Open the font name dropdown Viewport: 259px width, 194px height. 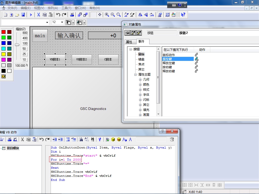[x=47, y=22]
